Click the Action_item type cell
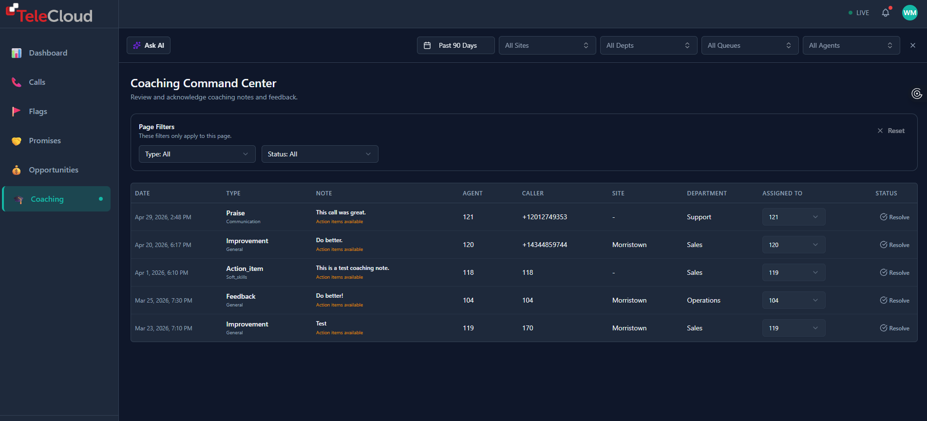The width and height of the screenshot is (927, 421). [245, 268]
